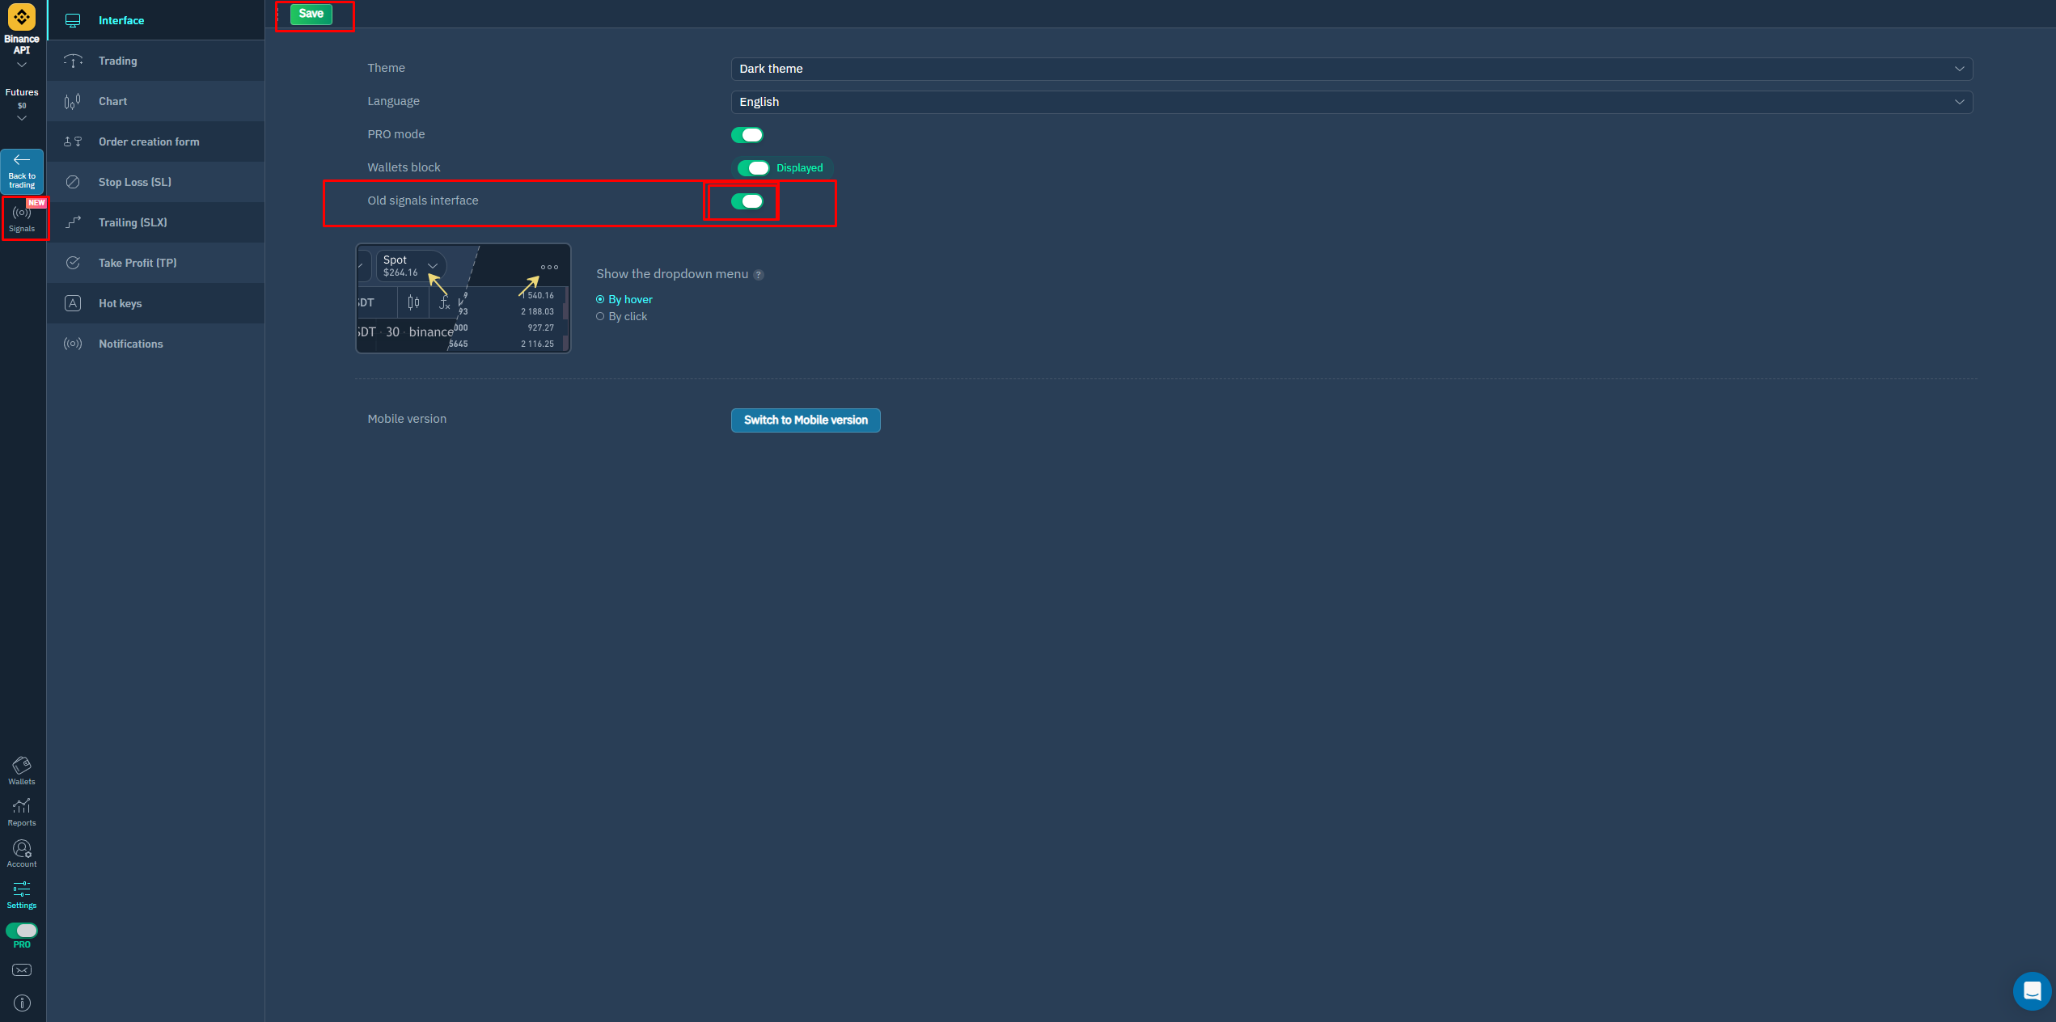Open Order creation form settings
The image size is (2056, 1022).
pos(156,141)
